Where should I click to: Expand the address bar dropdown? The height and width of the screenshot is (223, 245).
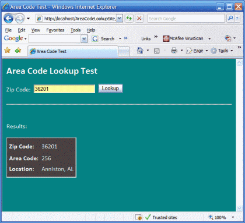point(120,19)
